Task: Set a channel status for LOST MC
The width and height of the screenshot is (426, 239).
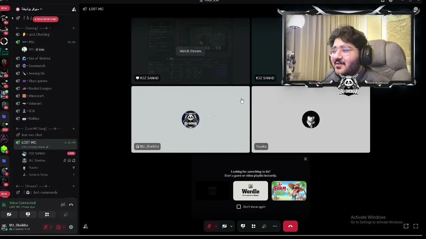Action: [x=35, y=147]
